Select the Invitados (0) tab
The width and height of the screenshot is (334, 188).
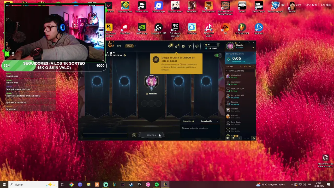(x=206, y=121)
